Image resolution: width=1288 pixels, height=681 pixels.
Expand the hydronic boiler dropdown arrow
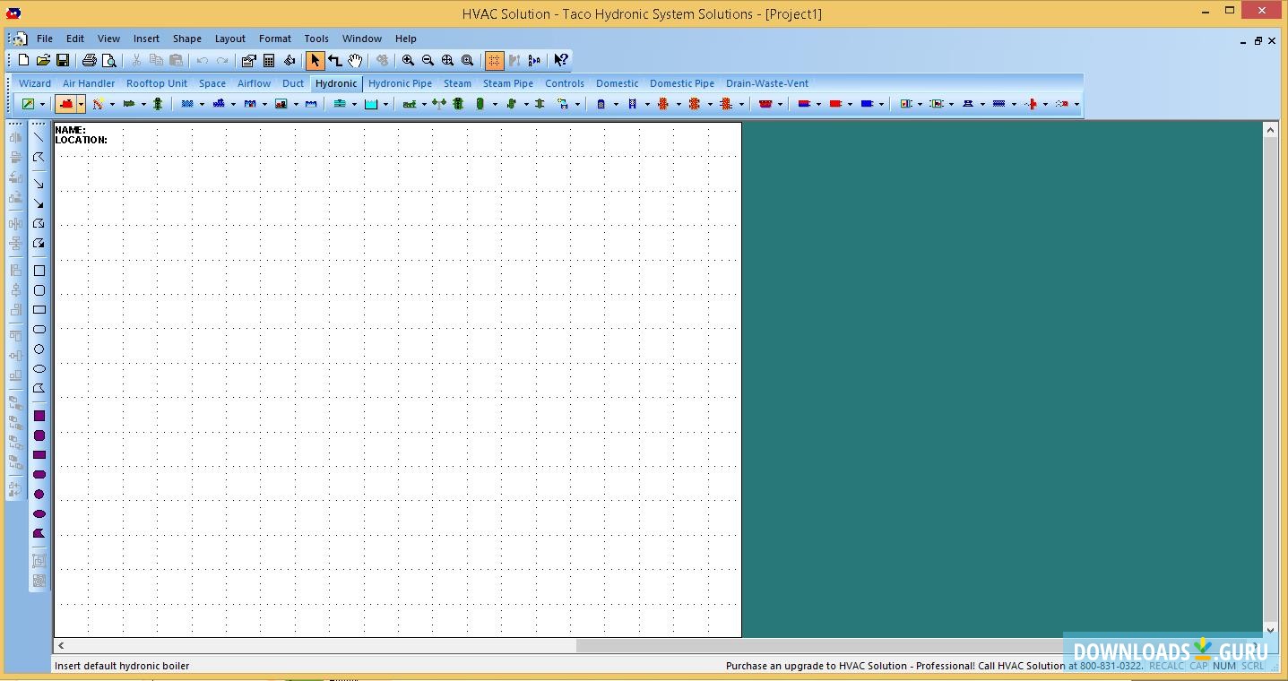[x=81, y=104]
